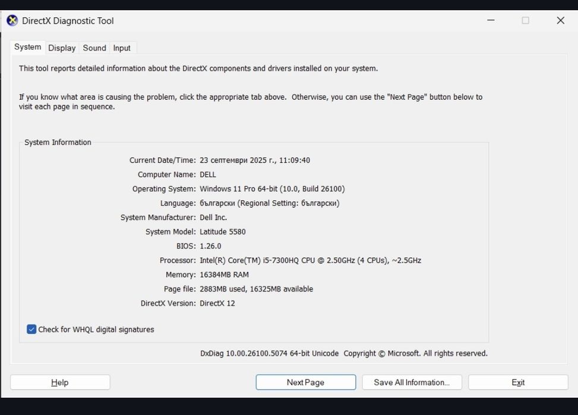Minimize the DirectX Diagnostic Tool window
The width and height of the screenshot is (578, 415).
pos(491,20)
